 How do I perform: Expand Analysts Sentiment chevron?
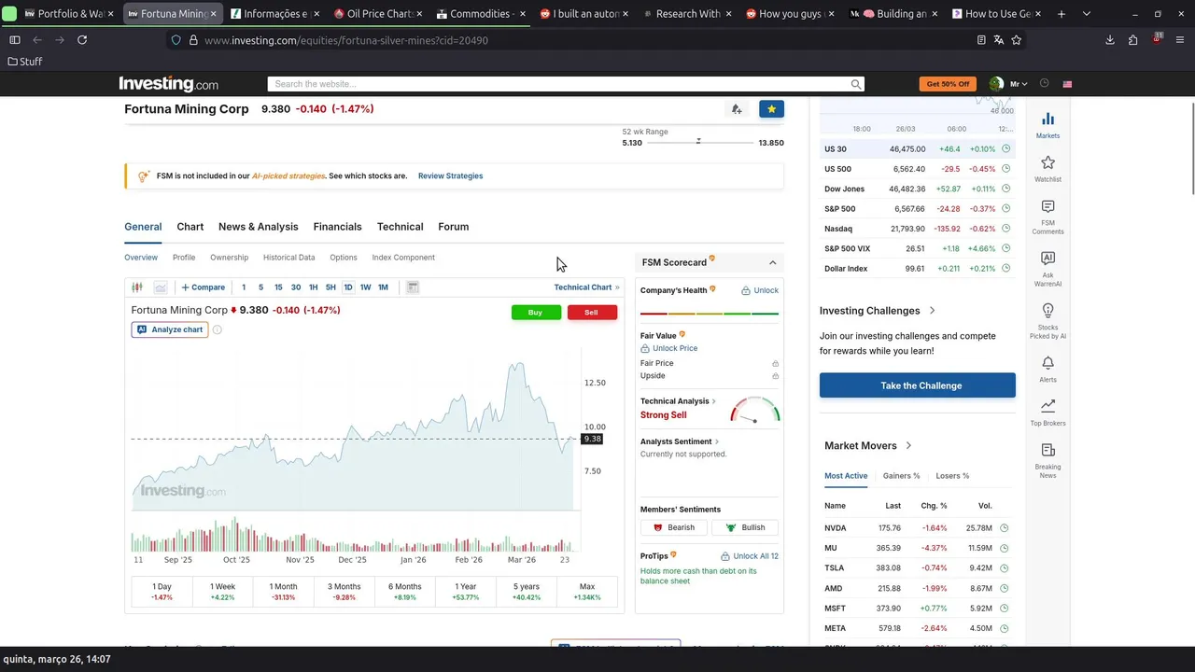pyautogui.click(x=717, y=441)
